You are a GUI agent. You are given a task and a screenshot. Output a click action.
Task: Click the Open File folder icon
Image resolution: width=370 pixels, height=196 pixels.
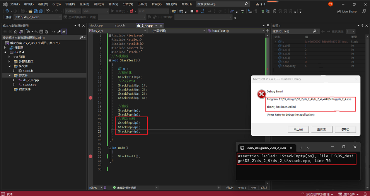pos(31,11)
